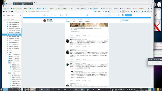Click the blue ツイート compose button
Screen dimensions: 162x91
(129, 15)
